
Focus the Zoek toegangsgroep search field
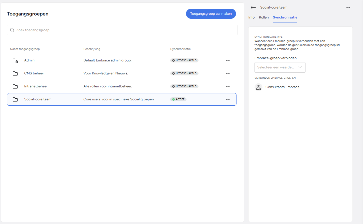pos(122,30)
